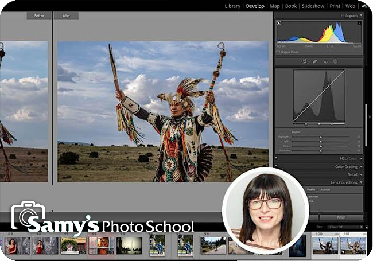Select the Profile tab in Lens Corrections
Viewport: 373px width, 261px height.
click(310, 190)
